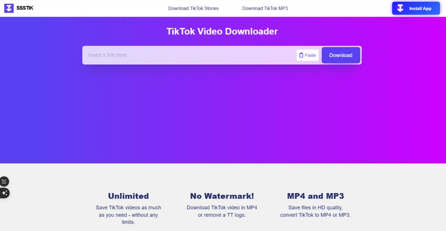
Task: Click the Install App button
Action: pos(416,8)
